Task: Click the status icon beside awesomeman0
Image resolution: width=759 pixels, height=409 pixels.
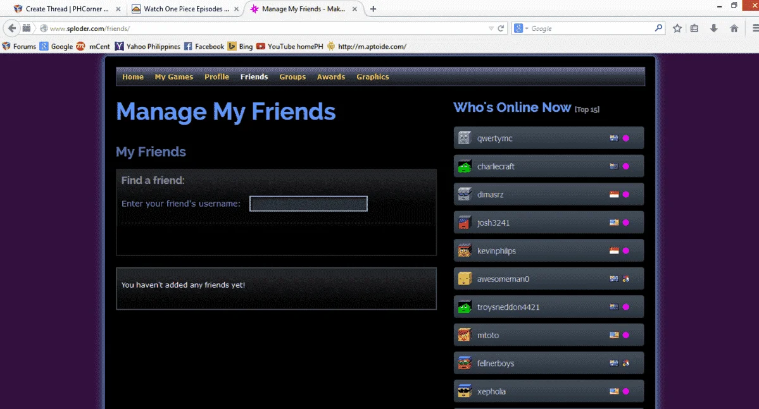Action: tap(626, 279)
